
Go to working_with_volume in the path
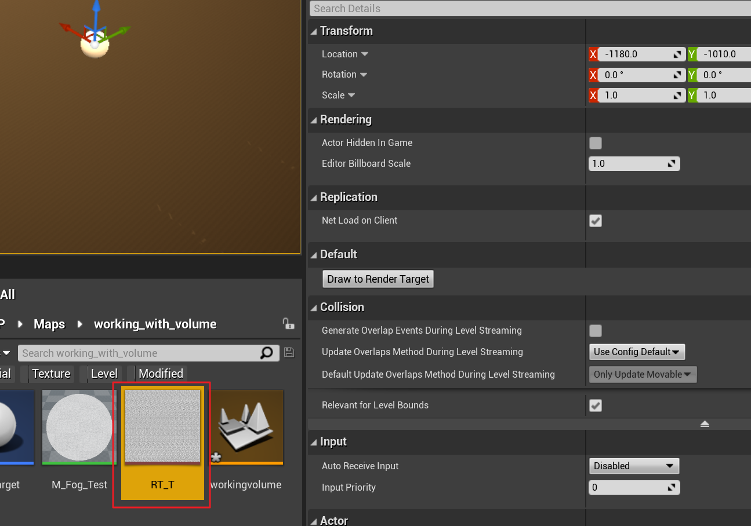pyautogui.click(x=155, y=324)
